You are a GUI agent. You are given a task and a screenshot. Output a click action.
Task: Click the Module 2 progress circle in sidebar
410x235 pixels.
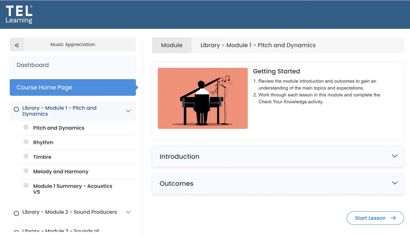[16, 213]
